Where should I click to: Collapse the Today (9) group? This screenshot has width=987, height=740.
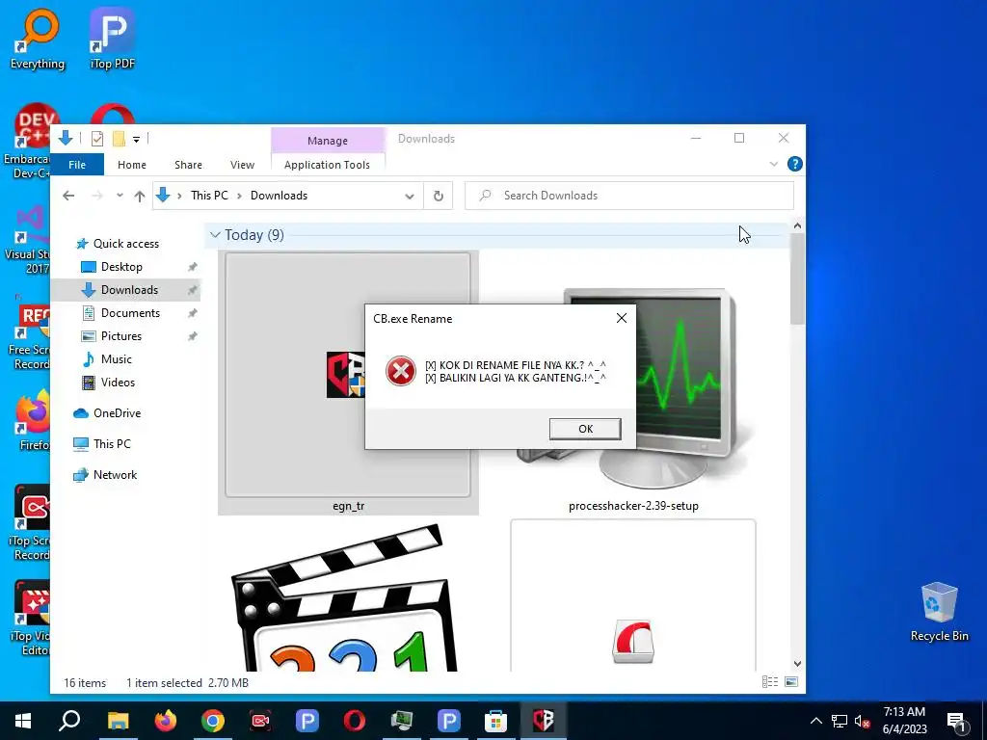(215, 235)
